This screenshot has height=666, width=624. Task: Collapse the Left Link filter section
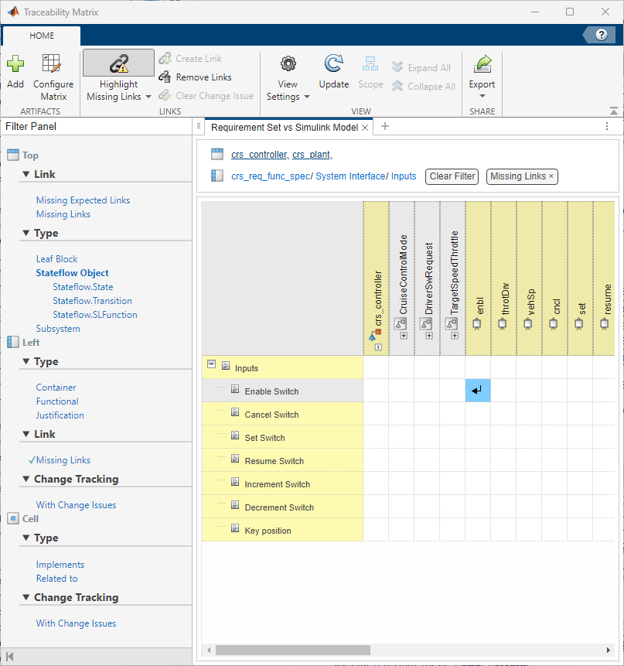pyautogui.click(x=26, y=434)
